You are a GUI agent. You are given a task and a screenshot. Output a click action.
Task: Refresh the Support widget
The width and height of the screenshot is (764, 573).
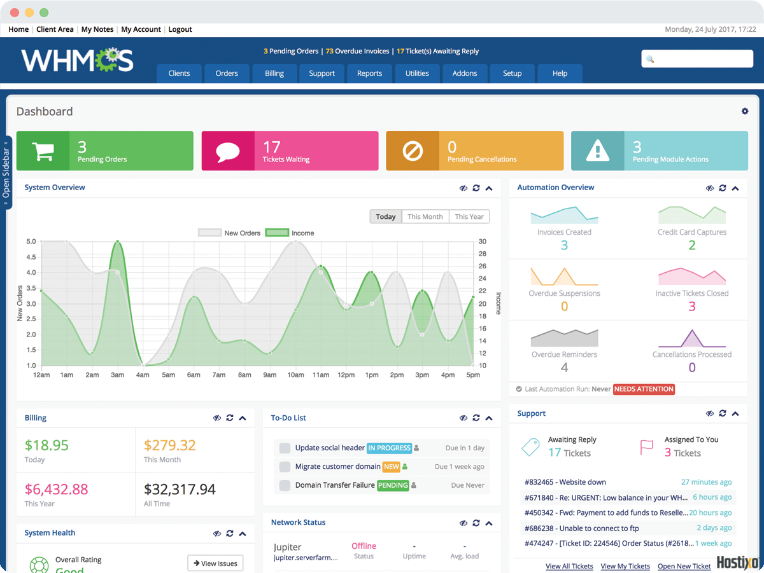tap(723, 414)
